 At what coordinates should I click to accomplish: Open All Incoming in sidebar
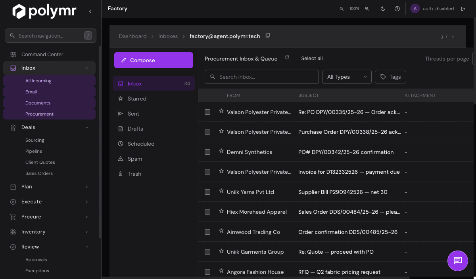(49, 81)
